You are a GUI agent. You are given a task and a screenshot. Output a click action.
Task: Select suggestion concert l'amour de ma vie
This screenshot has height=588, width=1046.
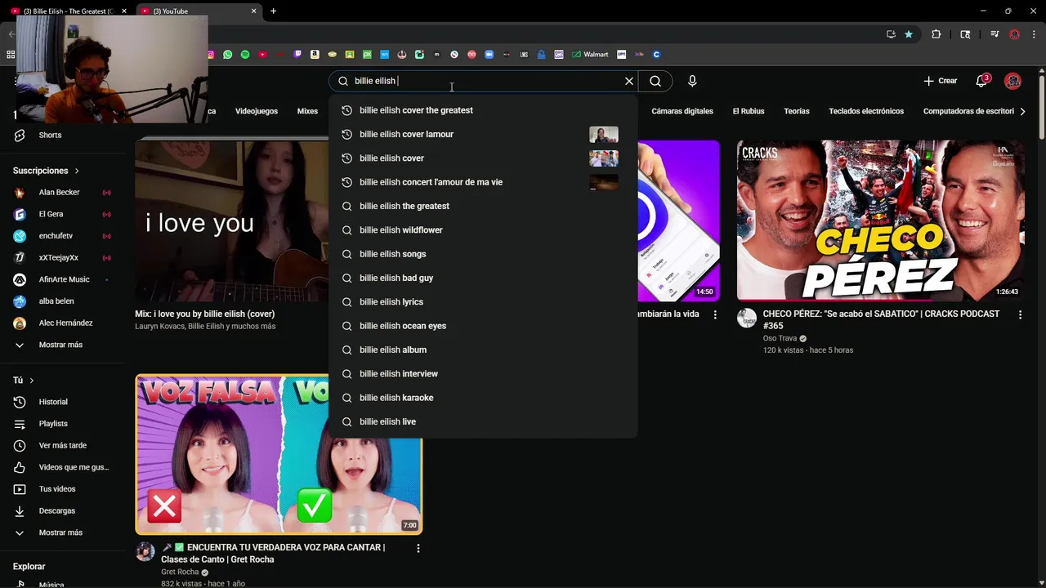483,182
